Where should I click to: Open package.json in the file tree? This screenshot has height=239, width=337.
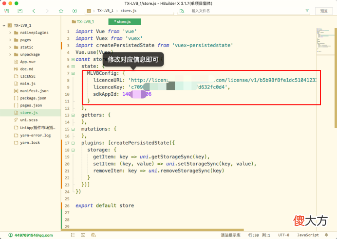(33, 98)
